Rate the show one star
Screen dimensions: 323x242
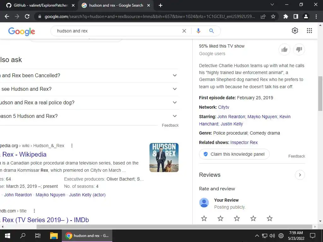(204, 218)
